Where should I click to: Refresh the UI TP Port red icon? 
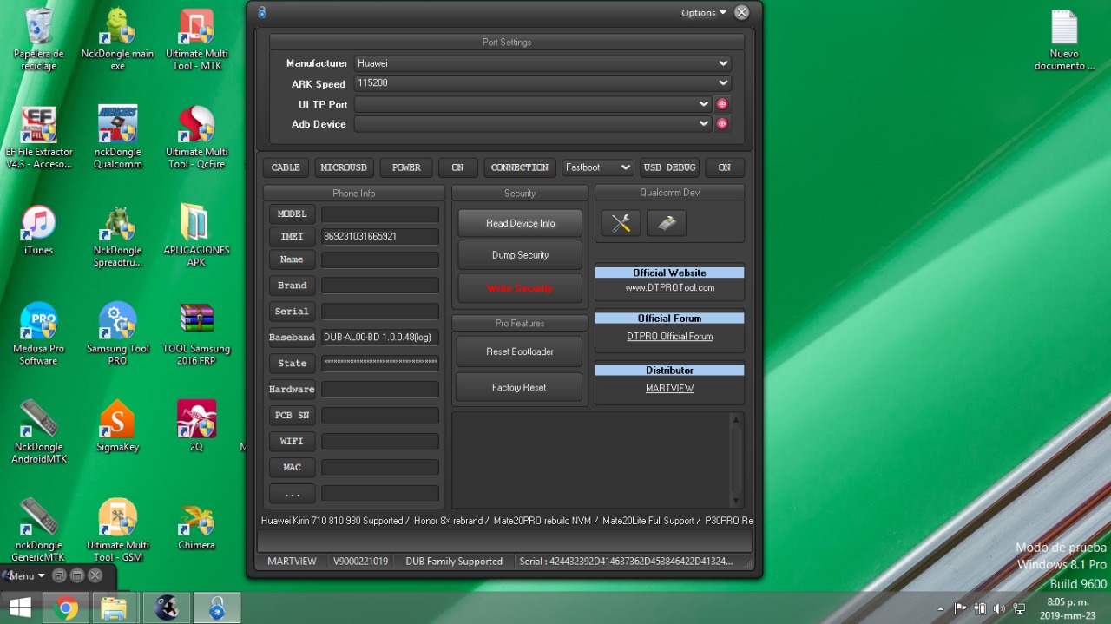[x=721, y=104]
